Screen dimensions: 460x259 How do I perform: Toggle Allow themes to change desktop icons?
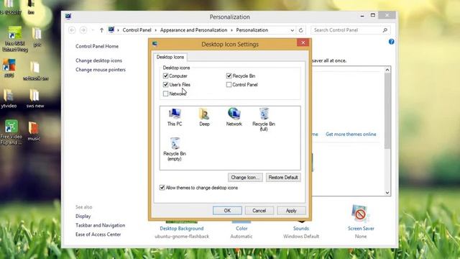[x=162, y=187]
